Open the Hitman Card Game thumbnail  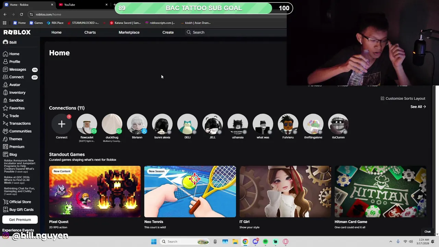click(x=380, y=191)
